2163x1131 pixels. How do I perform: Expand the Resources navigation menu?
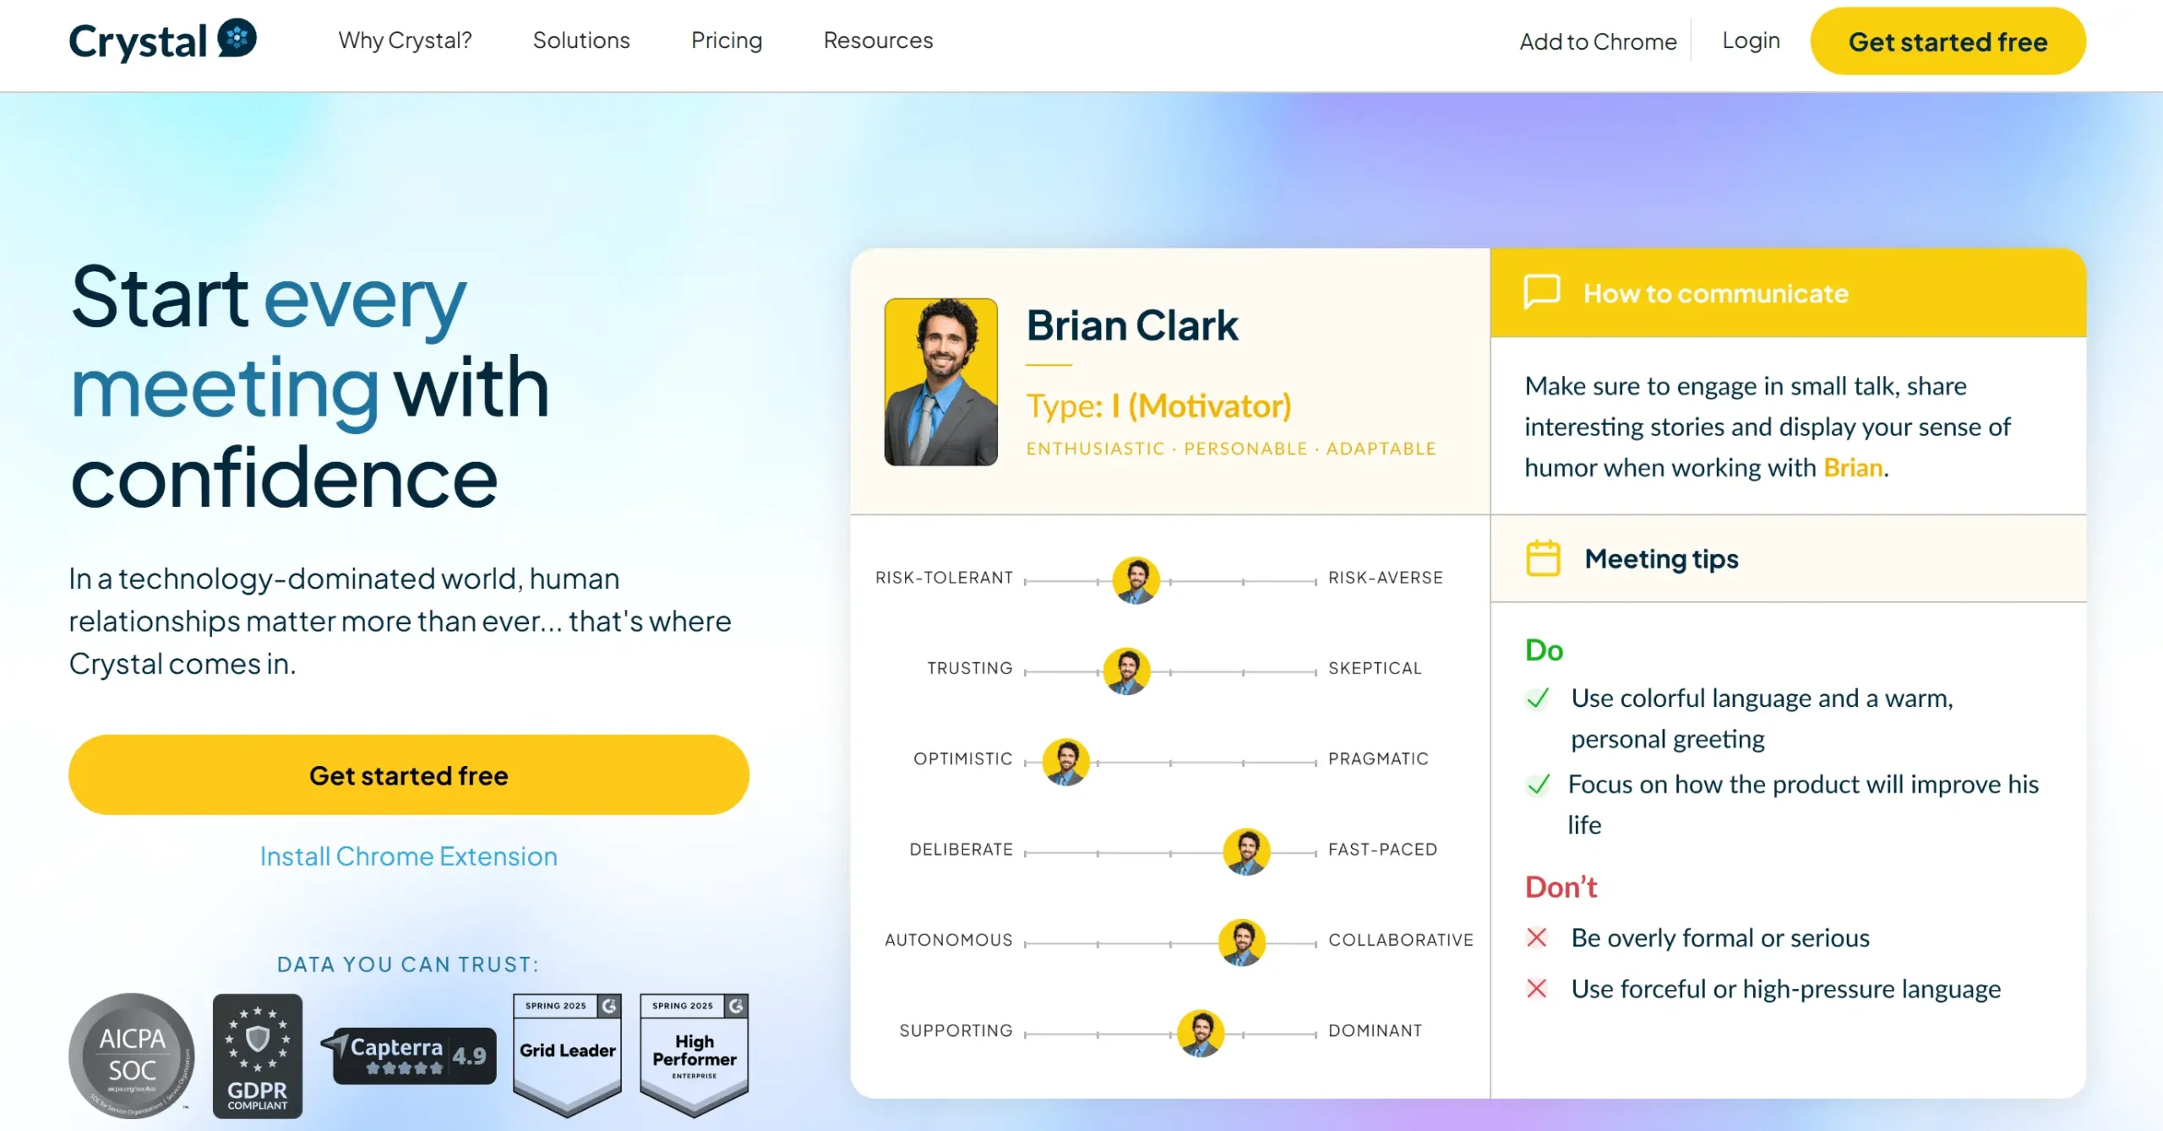(878, 41)
